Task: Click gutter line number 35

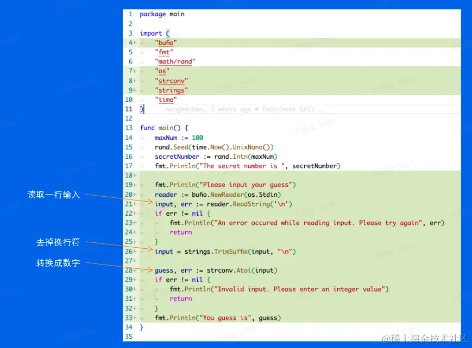Action: (129, 337)
